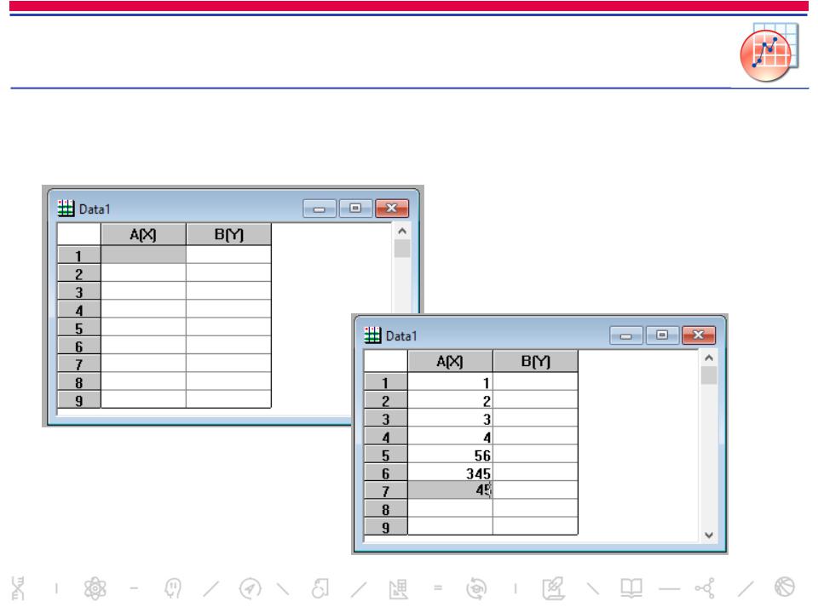Select row header 4 in the empty worksheet
This screenshot has height=607, width=818.
[78, 310]
